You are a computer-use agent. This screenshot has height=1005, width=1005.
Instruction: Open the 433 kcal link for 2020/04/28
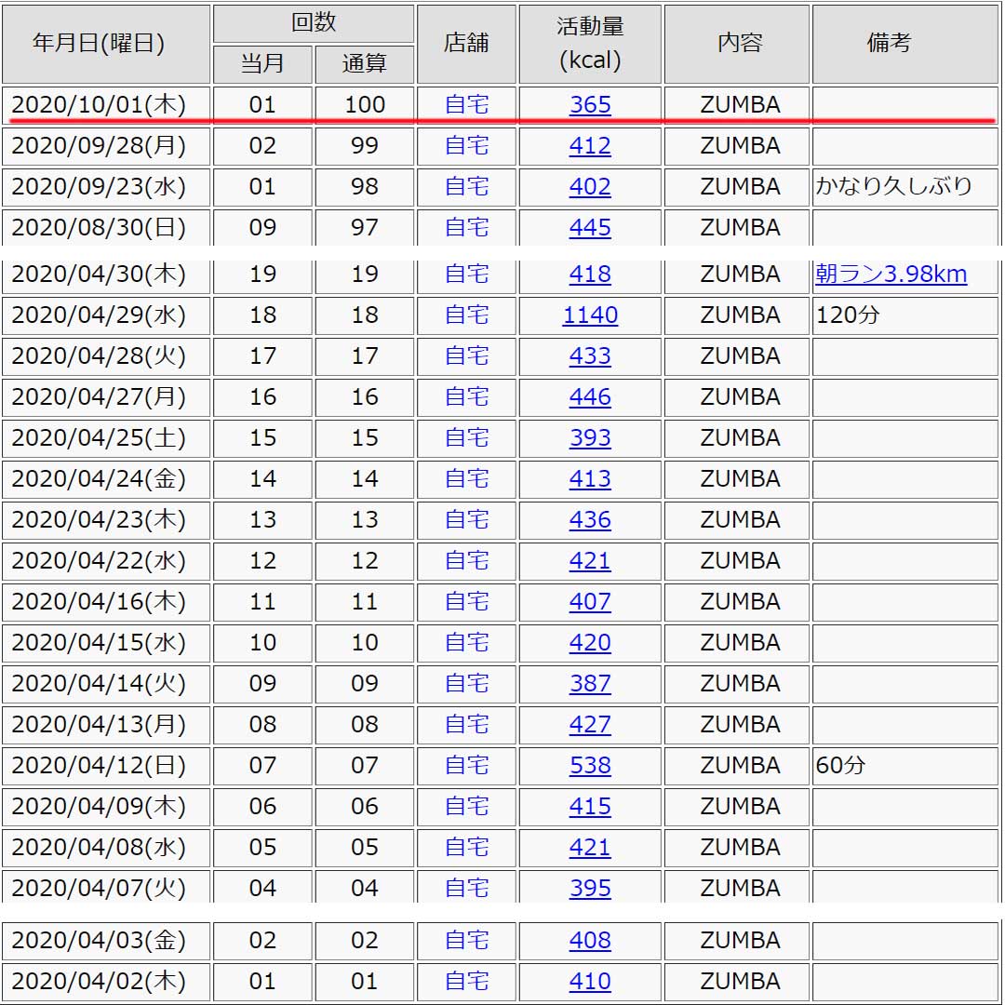click(590, 356)
